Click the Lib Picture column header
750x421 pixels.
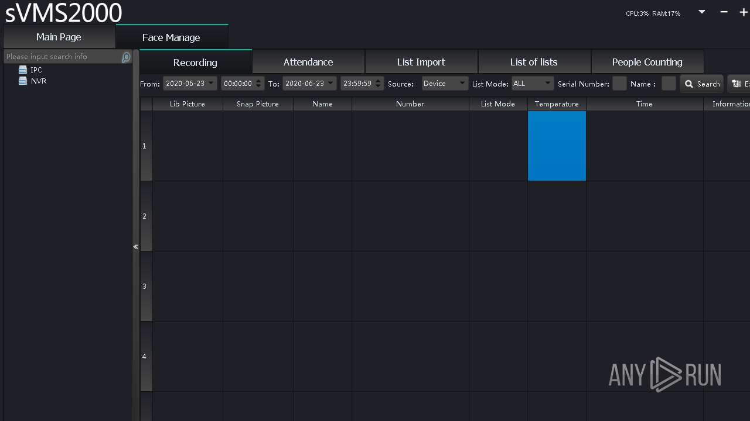pos(187,103)
